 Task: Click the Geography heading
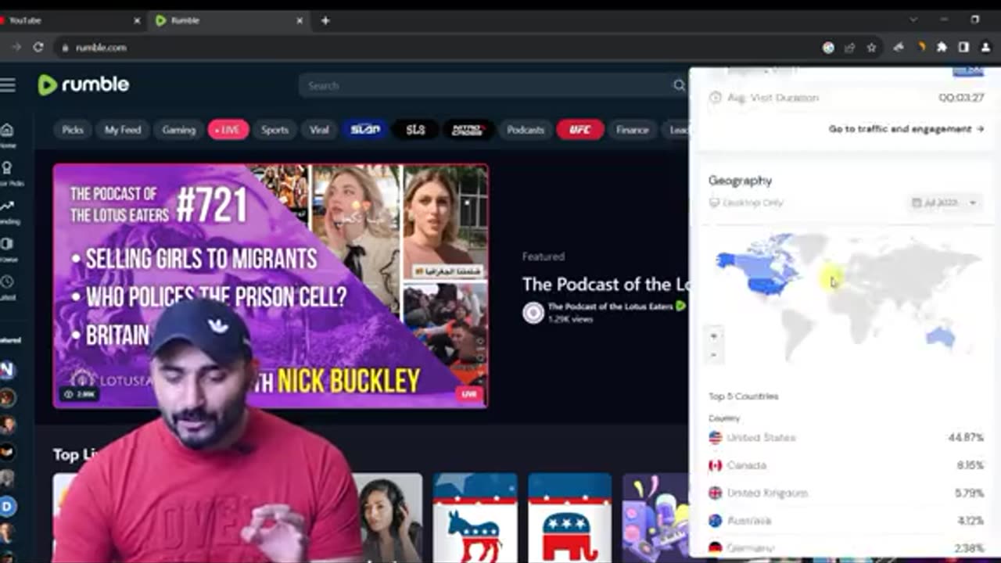[740, 181]
